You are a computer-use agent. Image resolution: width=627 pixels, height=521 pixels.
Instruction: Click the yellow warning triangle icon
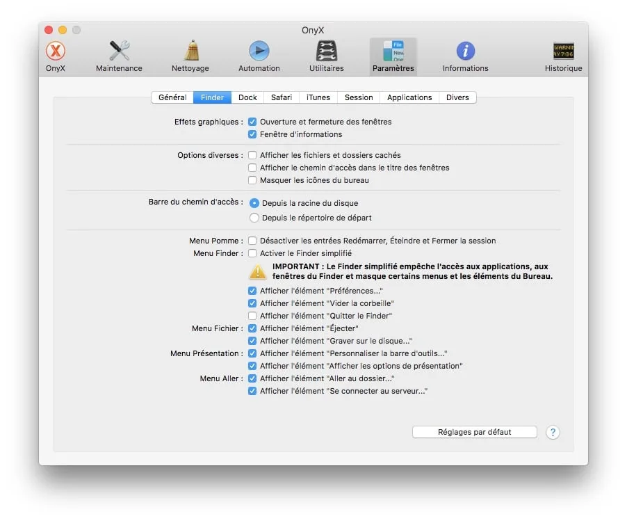(258, 272)
